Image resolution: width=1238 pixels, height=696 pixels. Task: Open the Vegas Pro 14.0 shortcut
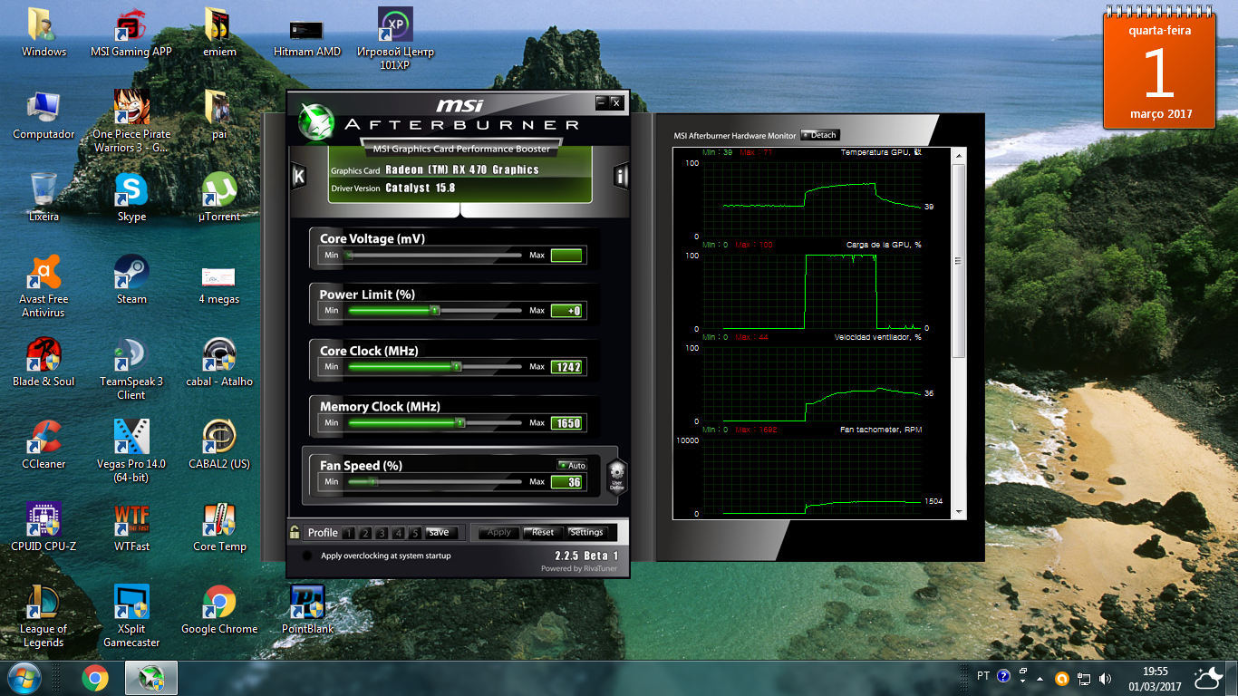point(131,450)
